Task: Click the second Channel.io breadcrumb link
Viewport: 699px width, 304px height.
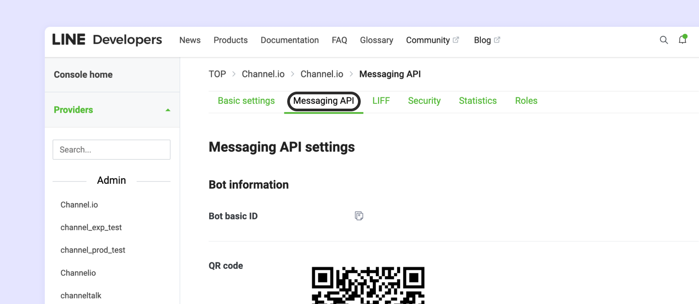Action: click(x=322, y=74)
